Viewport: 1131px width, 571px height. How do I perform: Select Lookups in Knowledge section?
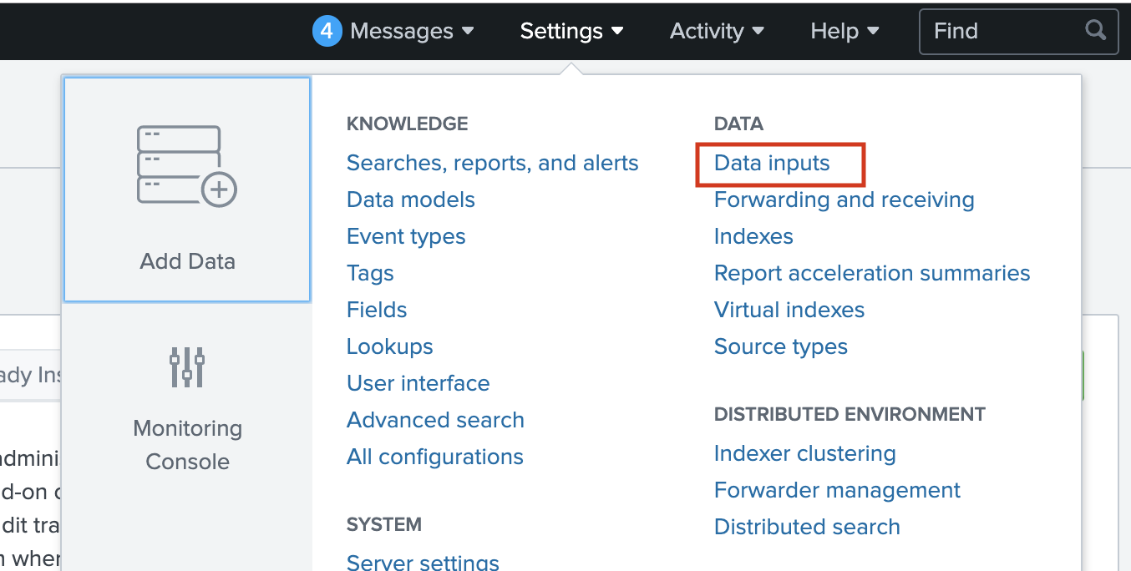coord(389,346)
